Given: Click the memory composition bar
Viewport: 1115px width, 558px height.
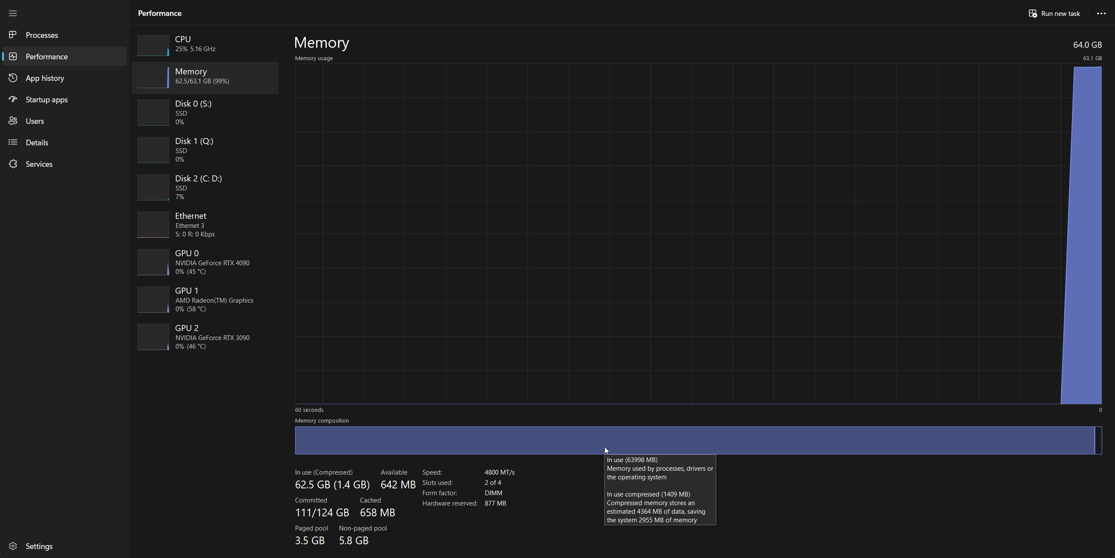Looking at the screenshot, I should (476, 440).
